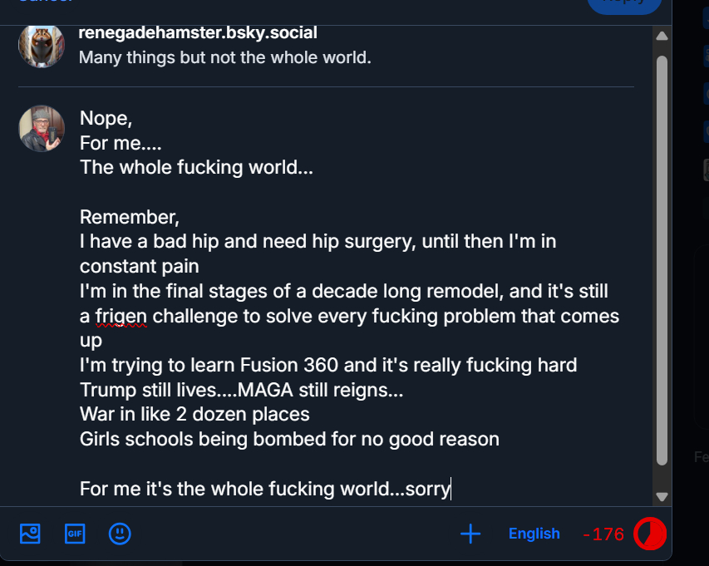This screenshot has width=709, height=566.
Task: Click the quoted text "Many things but not the whole world."
Action: tap(224, 58)
